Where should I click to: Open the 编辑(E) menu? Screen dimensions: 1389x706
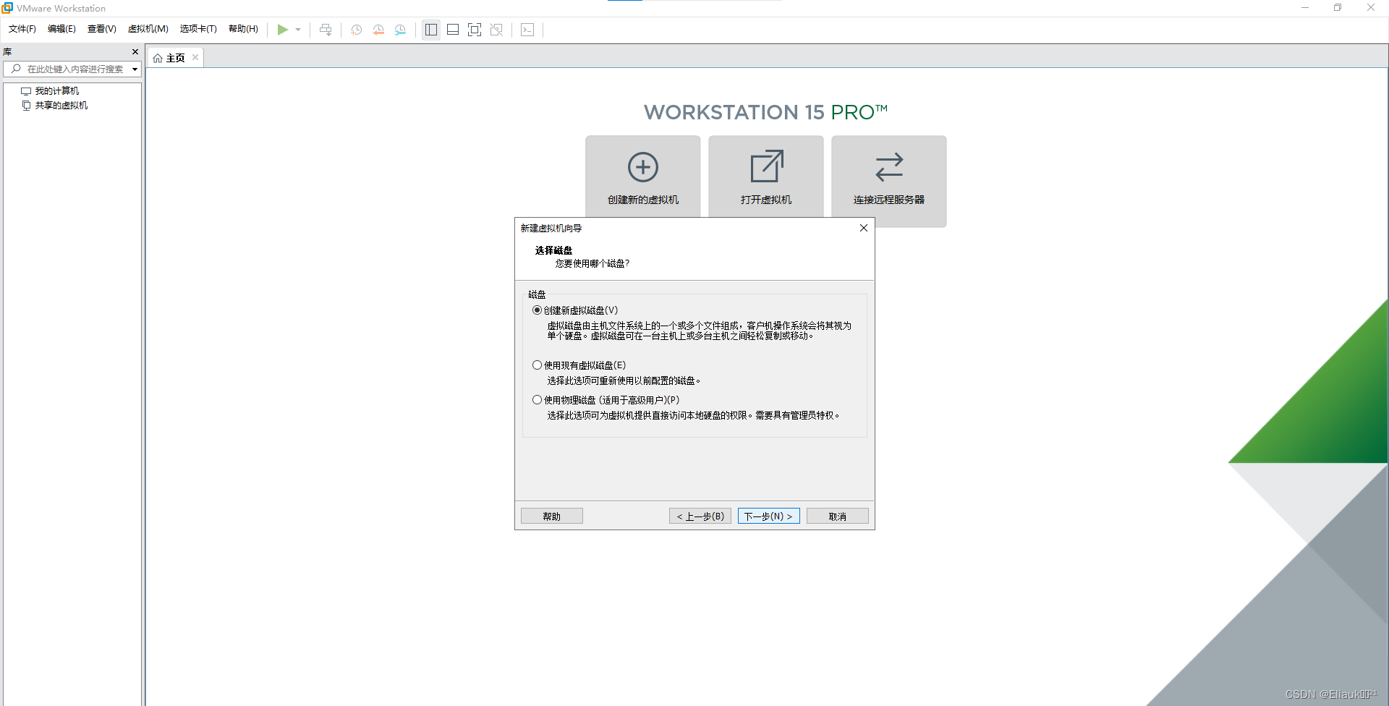click(61, 29)
